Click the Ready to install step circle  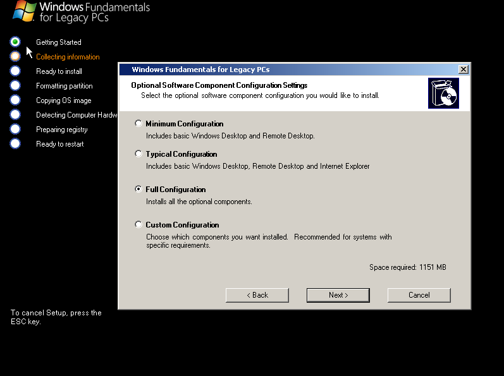[15, 71]
